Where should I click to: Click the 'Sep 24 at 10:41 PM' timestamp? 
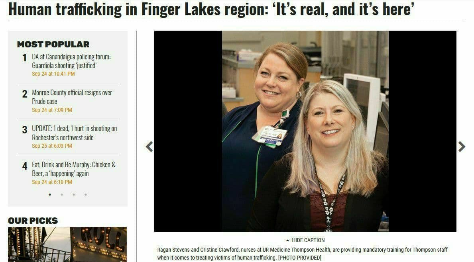[x=53, y=74]
